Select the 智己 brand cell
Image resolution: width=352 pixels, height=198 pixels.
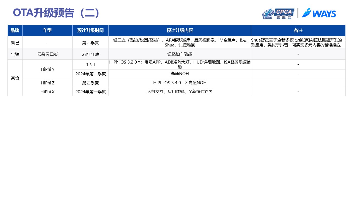click(15, 43)
